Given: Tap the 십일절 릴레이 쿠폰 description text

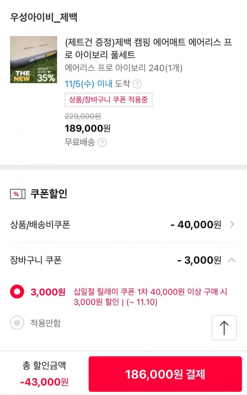Looking at the screenshot, I should [x=150, y=297].
